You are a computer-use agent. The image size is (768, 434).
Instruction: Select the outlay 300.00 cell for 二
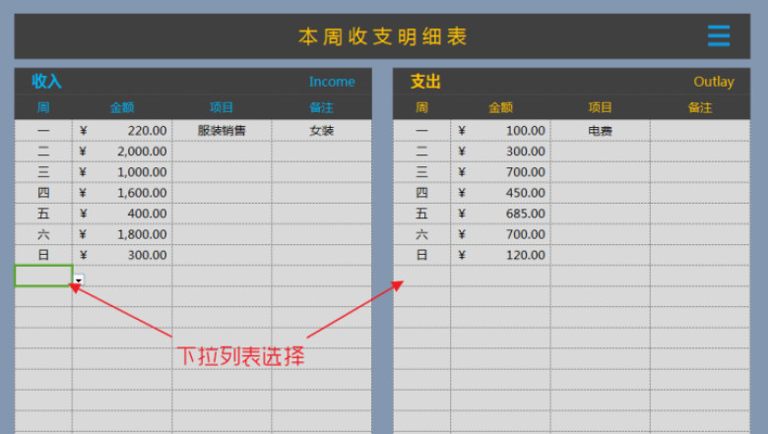pyautogui.click(x=500, y=152)
